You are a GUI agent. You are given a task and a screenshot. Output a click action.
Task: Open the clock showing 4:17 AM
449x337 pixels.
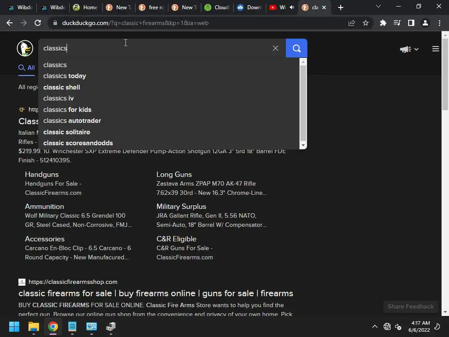tap(419, 326)
